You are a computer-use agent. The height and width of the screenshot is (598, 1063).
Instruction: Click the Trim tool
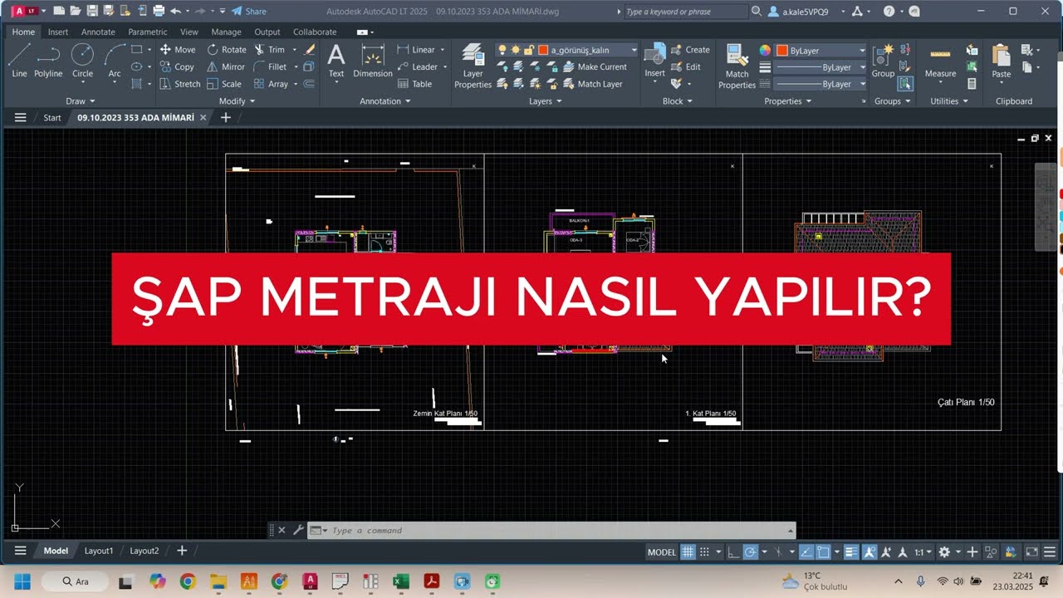(x=269, y=50)
